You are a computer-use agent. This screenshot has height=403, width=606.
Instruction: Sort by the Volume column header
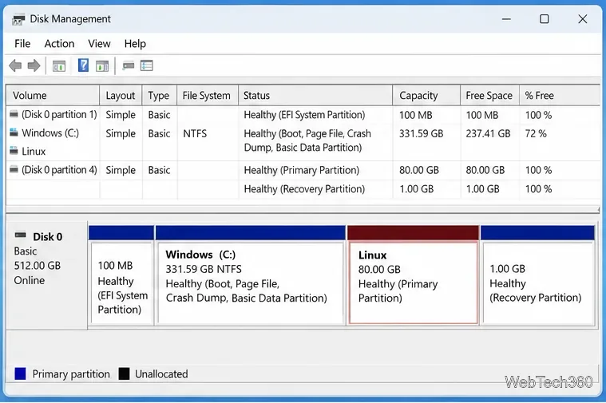(53, 96)
